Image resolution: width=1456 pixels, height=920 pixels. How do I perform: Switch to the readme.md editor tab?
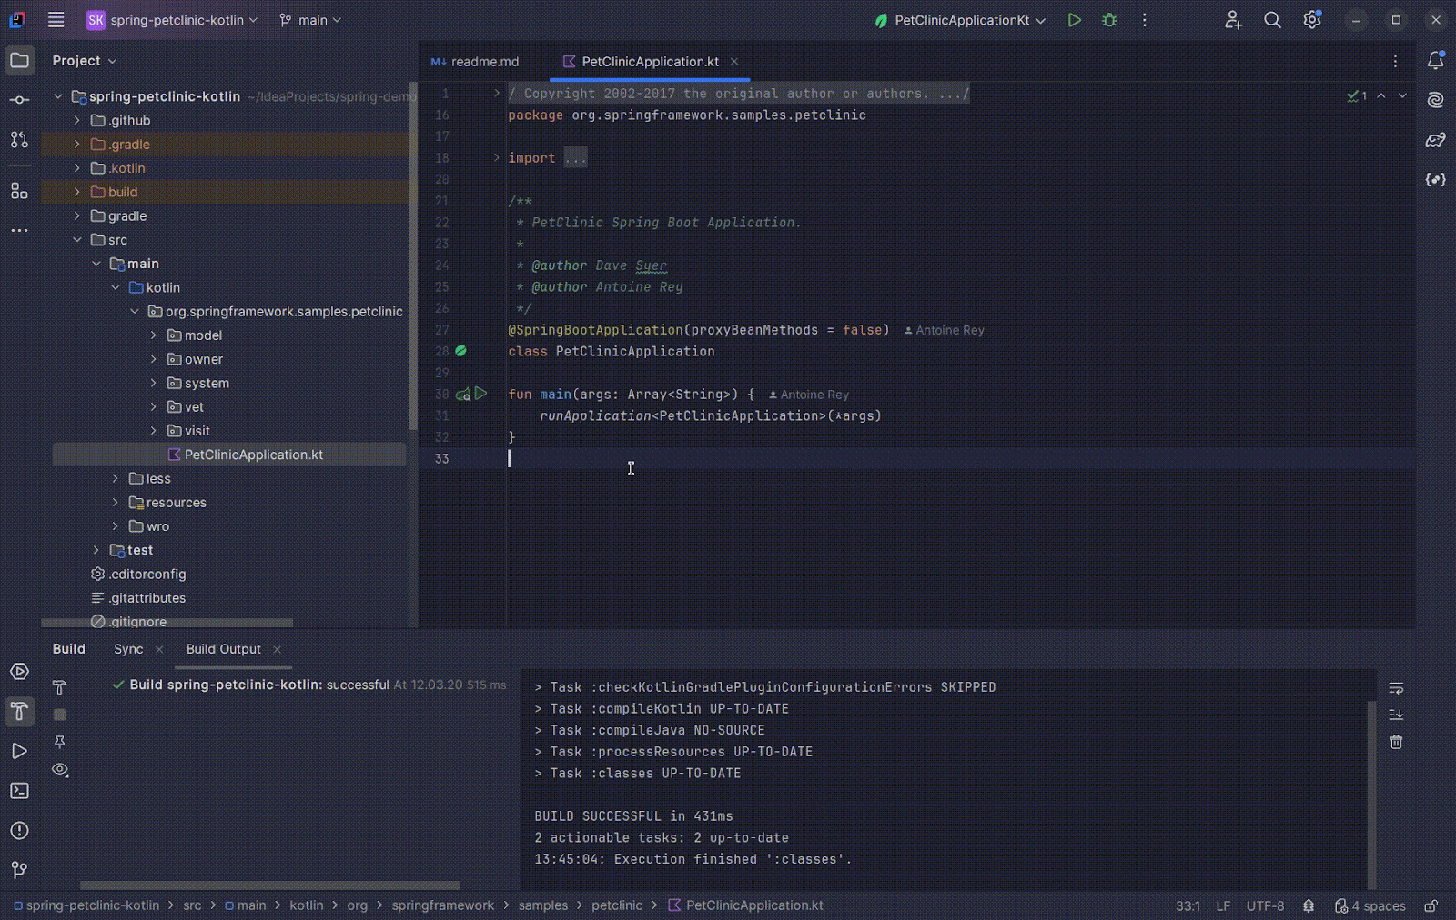tap(475, 62)
